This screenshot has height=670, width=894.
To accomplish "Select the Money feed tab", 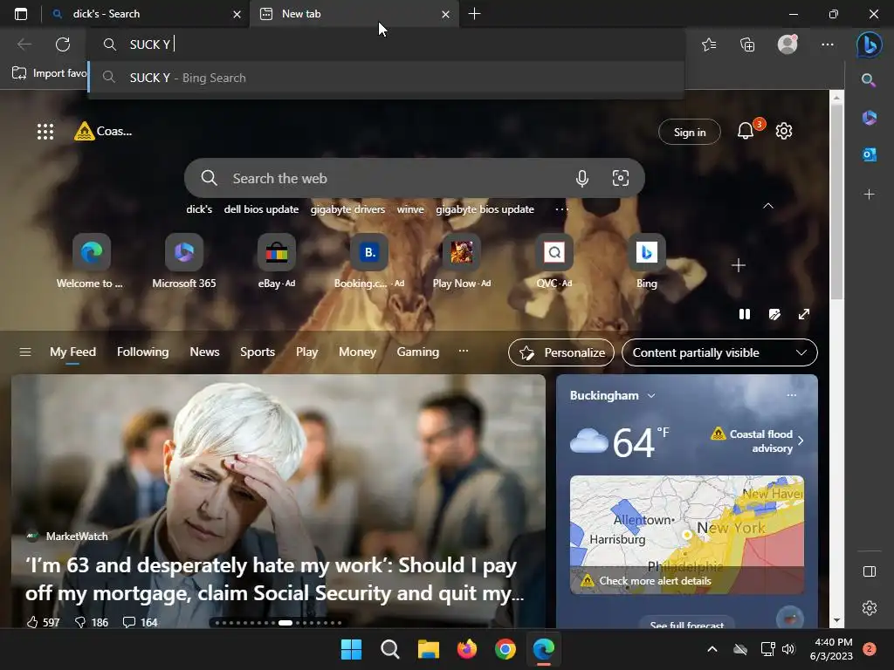I will click(357, 352).
